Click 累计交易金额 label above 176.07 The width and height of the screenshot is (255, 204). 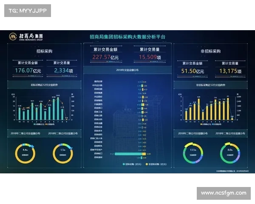click(28, 63)
